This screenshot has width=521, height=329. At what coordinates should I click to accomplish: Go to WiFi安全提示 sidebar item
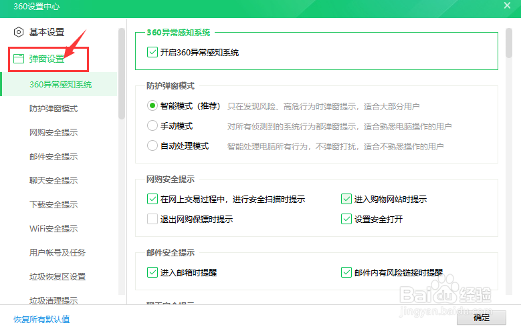click(54, 228)
